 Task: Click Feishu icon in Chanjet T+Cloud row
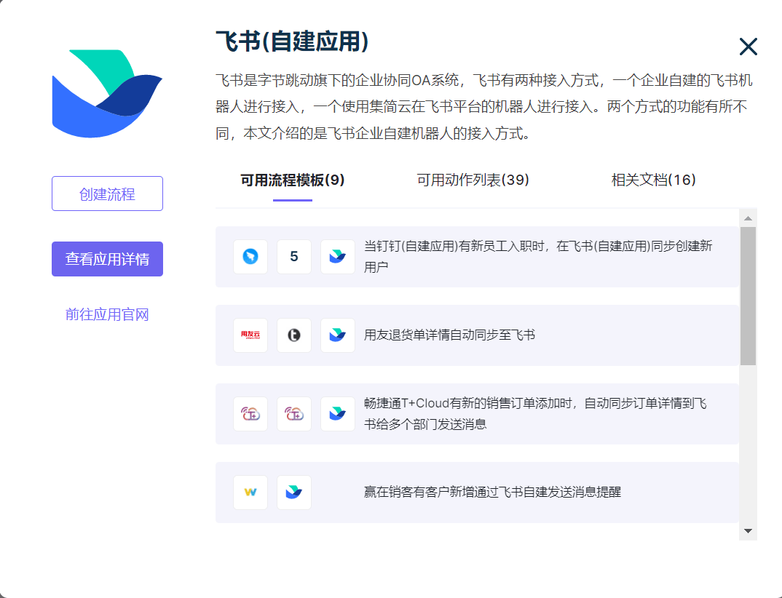tap(338, 414)
